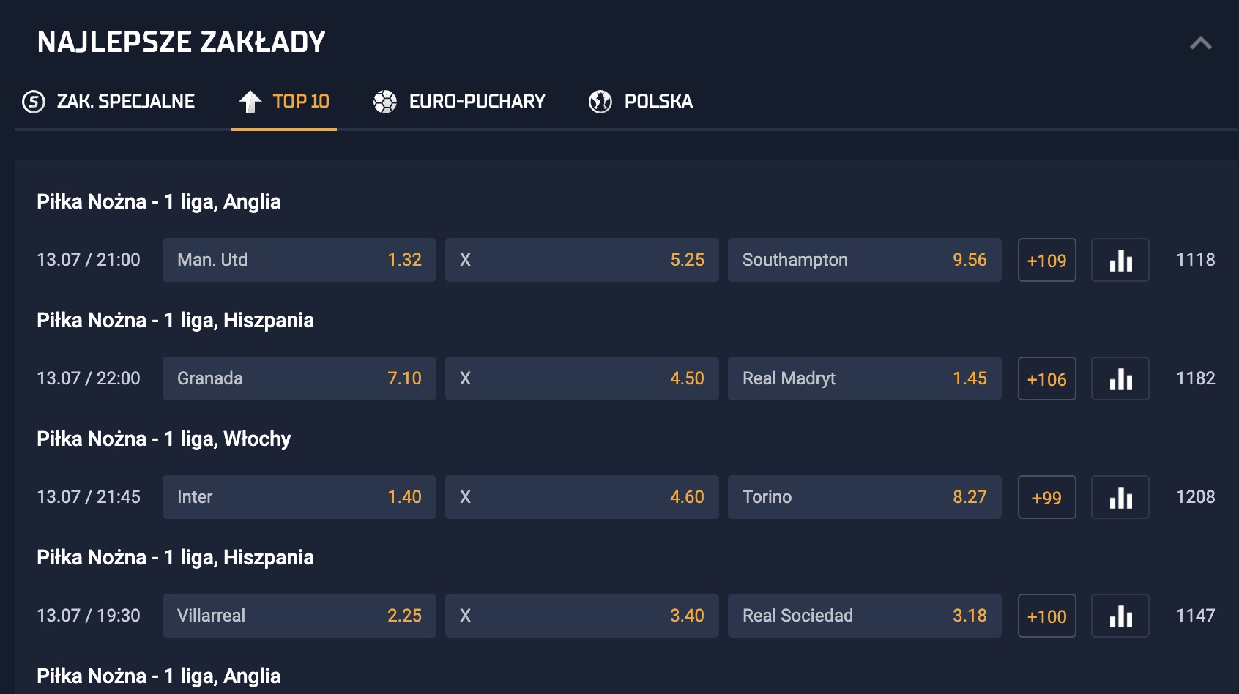Bet on Real Madryt at 1.45
The width and height of the screenshot is (1239, 694).
click(x=865, y=378)
